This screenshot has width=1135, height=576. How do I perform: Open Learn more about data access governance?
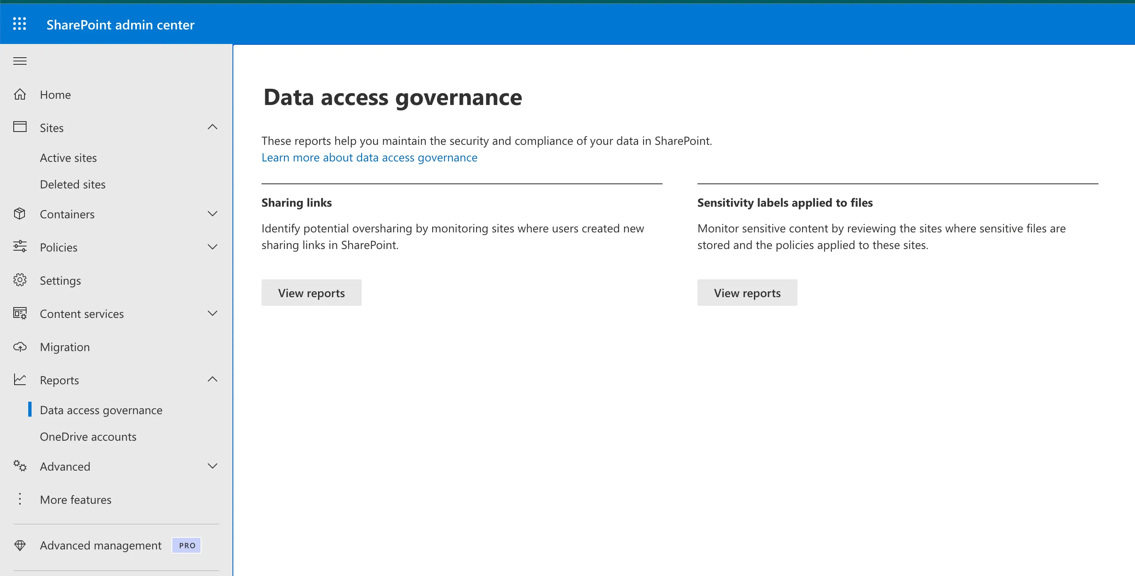tap(369, 158)
